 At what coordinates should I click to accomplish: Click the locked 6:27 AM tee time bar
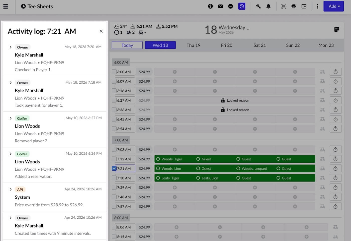(x=235, y=100)
